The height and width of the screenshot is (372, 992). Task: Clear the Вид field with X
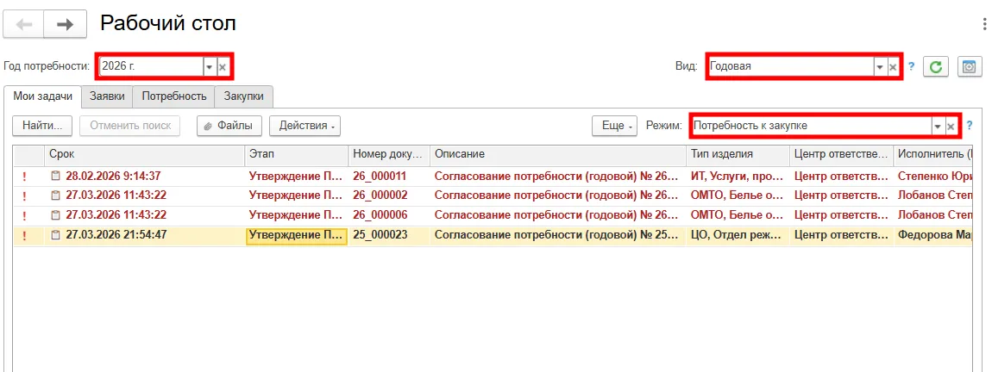(893, 66)
